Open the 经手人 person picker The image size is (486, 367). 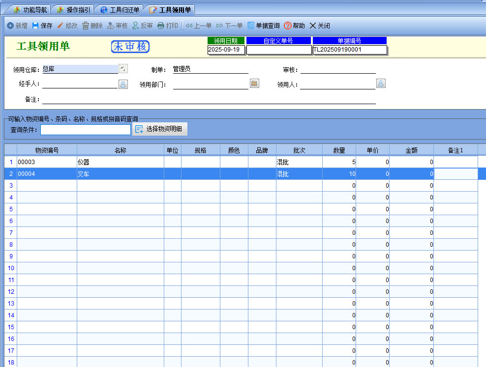coord(123,84)
